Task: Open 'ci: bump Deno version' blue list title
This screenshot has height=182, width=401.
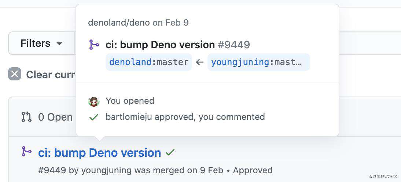Action: [99, 153]
